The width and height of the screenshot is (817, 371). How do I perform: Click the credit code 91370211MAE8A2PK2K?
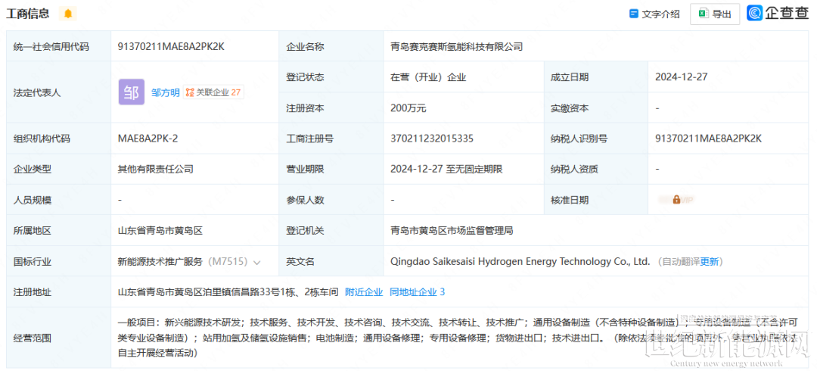[x=170, y=46]
